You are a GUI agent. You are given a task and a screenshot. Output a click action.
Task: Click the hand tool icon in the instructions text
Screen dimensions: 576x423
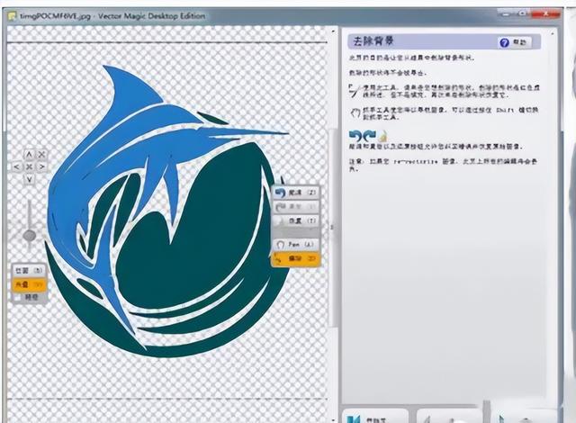[x=355, y=113]
